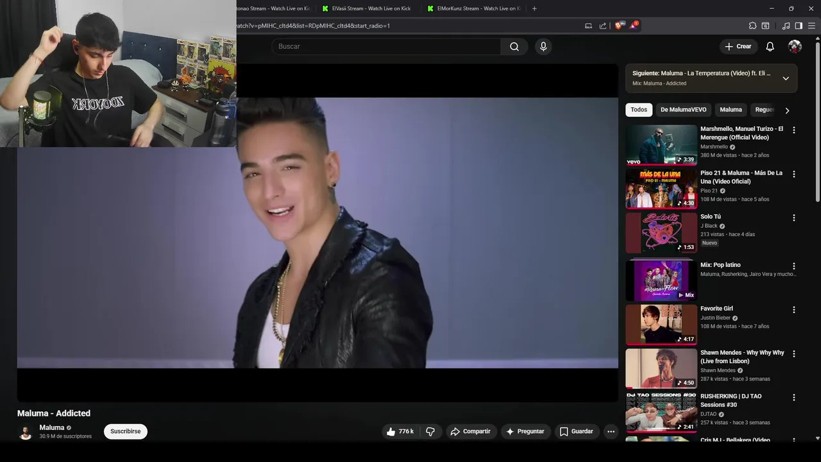
Task: Switch to first Kick stream tab
Action: [x=275, y=8]
